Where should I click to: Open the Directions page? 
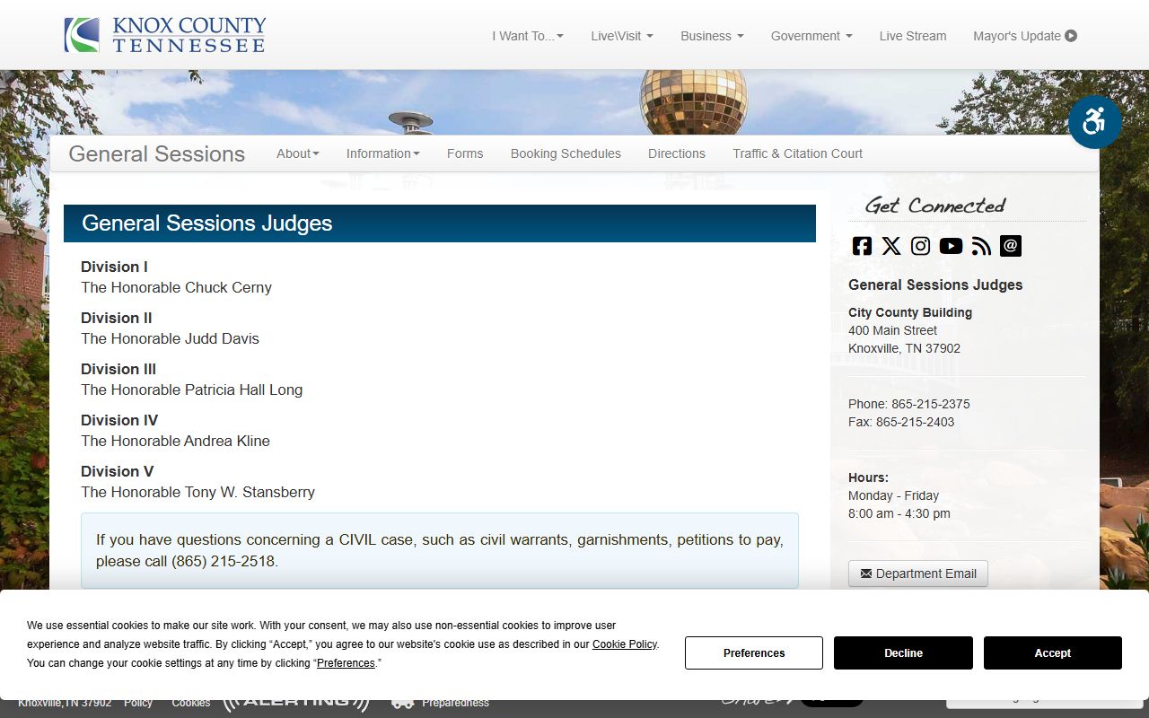[677, 153]
